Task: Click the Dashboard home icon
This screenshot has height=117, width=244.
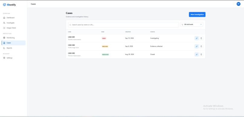Action: pos(4,18)
